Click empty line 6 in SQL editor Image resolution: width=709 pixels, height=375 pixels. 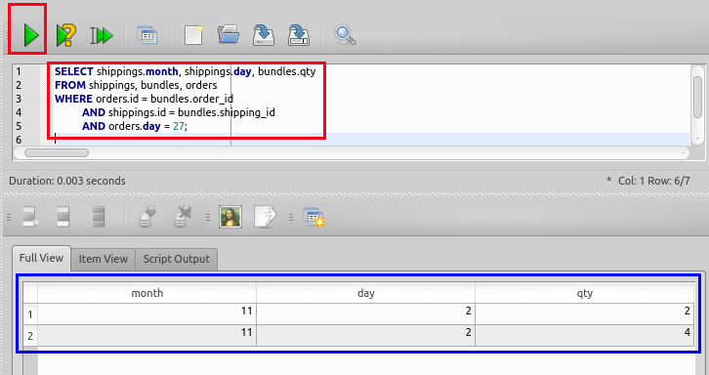[x=371, y=140]
